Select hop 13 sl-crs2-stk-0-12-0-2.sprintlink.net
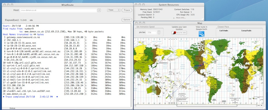This screenshot has width=268, height=110. point(29,71)
